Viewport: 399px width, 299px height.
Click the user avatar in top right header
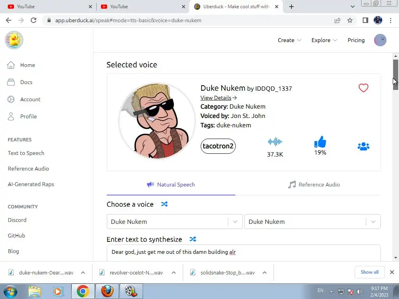pyautogui.click(x=380, y=40)
